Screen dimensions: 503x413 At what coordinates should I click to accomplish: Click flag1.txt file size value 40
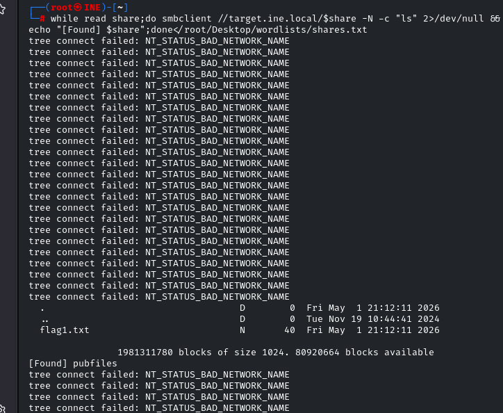[289, 330]
